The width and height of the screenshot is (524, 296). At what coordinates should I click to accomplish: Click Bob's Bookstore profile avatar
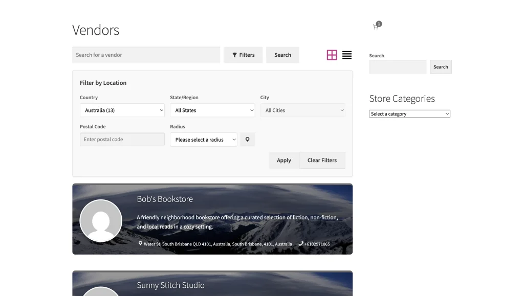101,220
